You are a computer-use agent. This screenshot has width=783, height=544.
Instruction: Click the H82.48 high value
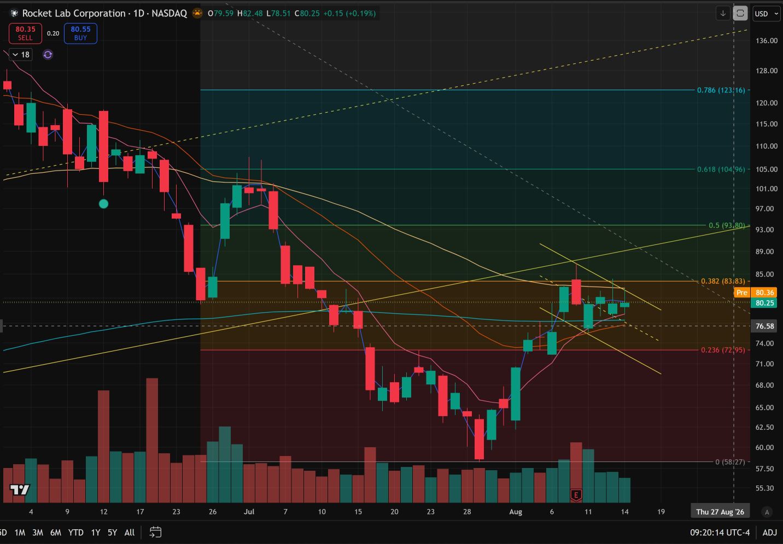pos(250,13)
